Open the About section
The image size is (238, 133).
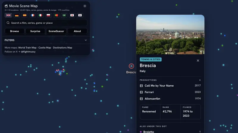point(77,31)
